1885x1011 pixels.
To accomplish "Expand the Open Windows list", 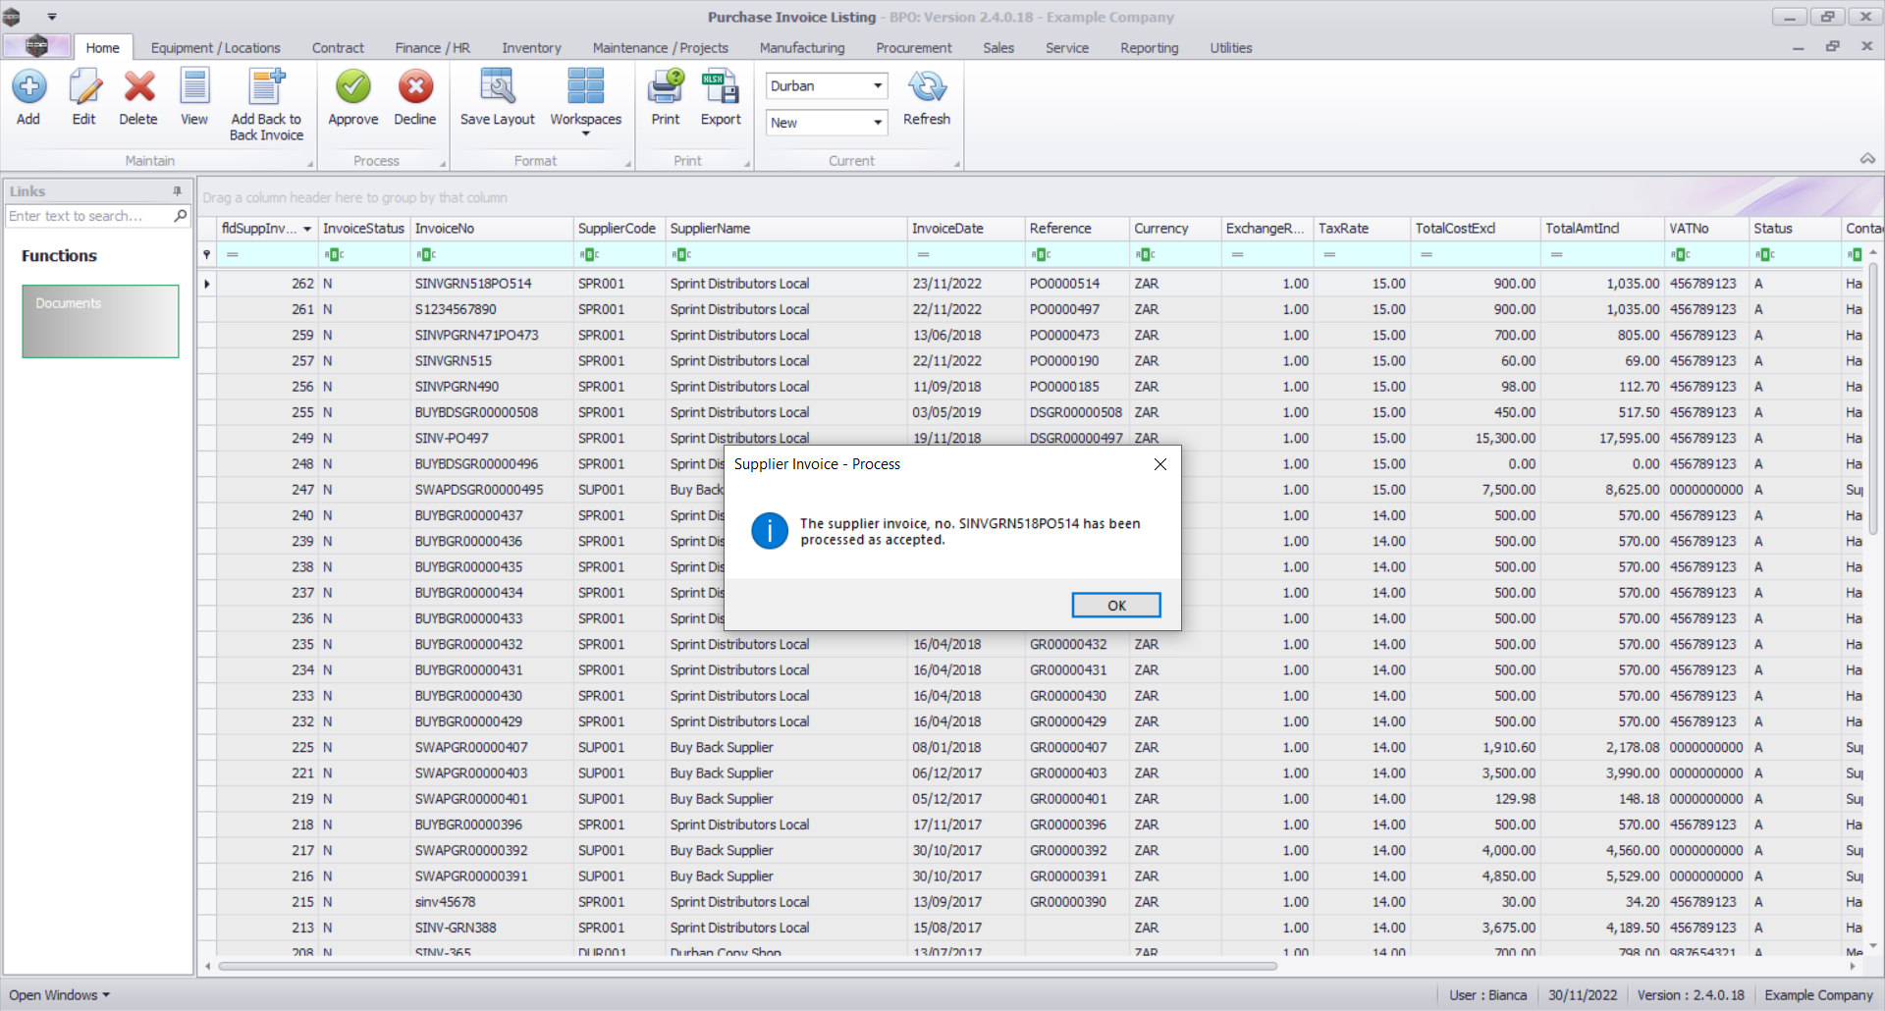I will (x=59, y=994).
